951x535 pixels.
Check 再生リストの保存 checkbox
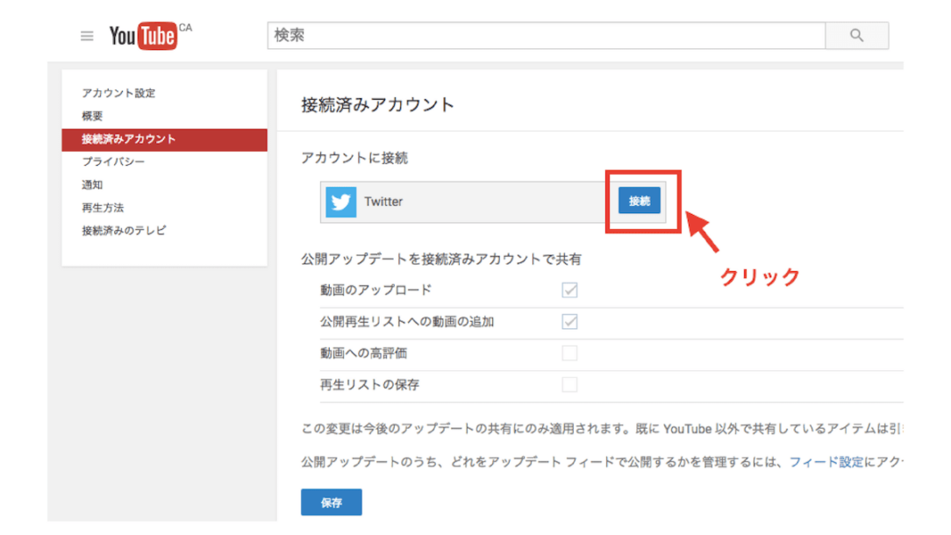click(x=569, y=384)
